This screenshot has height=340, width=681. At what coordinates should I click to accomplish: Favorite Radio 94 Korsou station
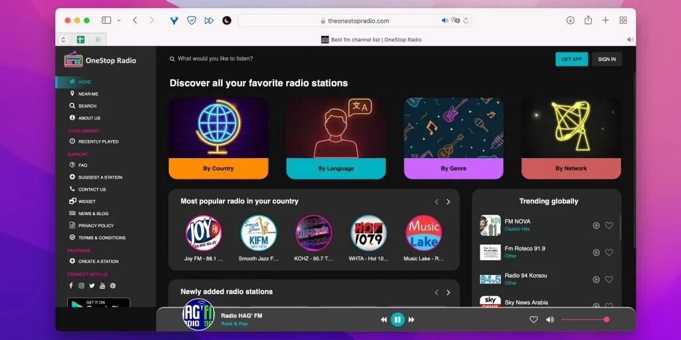[609, 280]
